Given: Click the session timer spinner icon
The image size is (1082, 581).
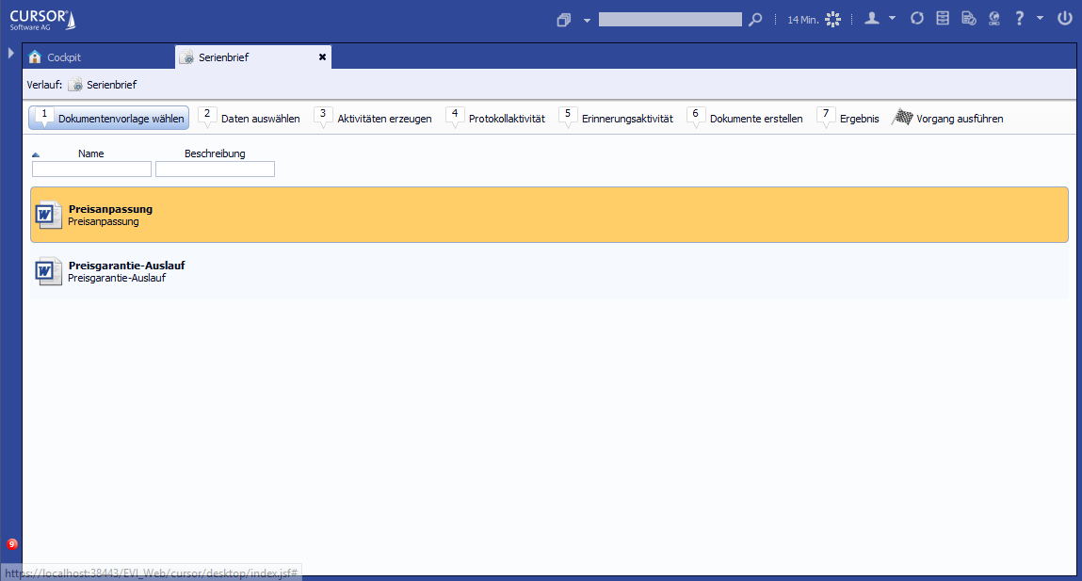Looking at the screenshot, I should (832, 19).
